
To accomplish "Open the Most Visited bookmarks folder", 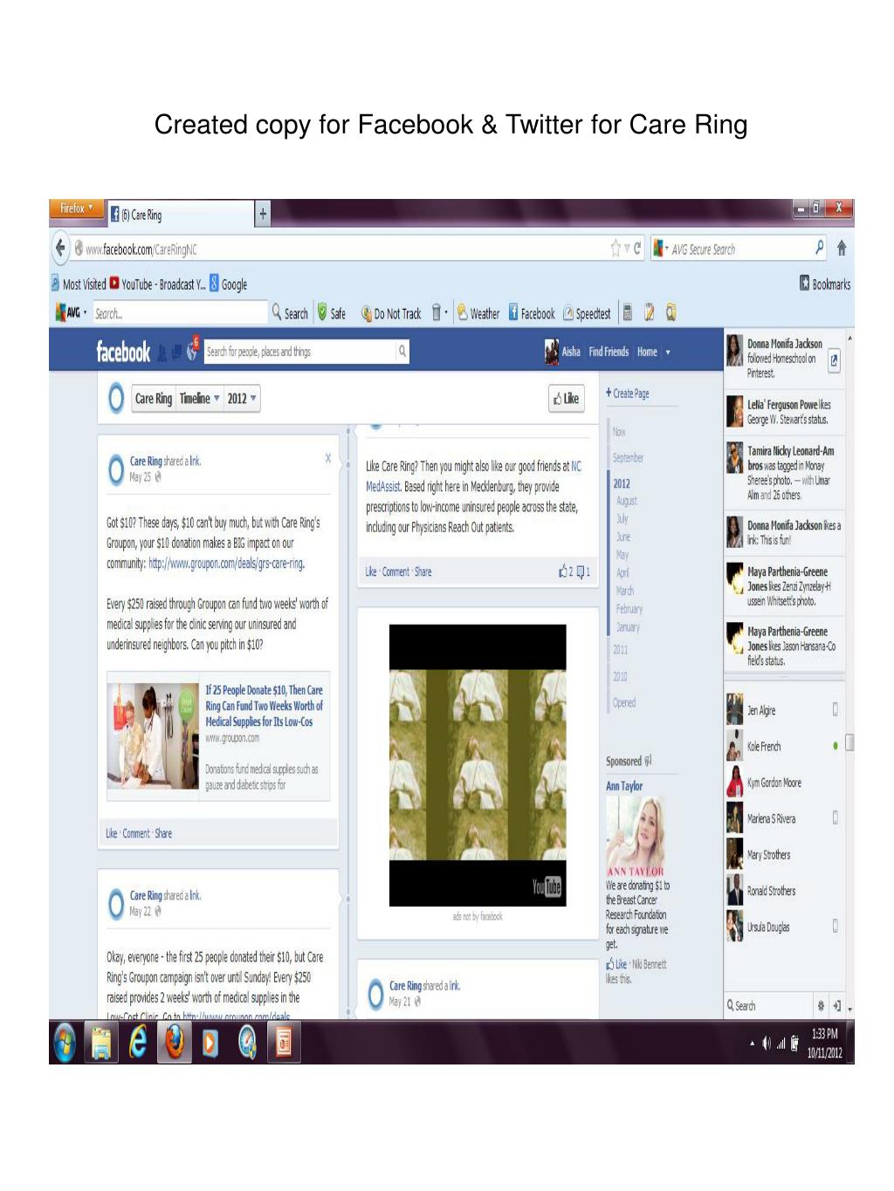I will click(x=79, y=284).
